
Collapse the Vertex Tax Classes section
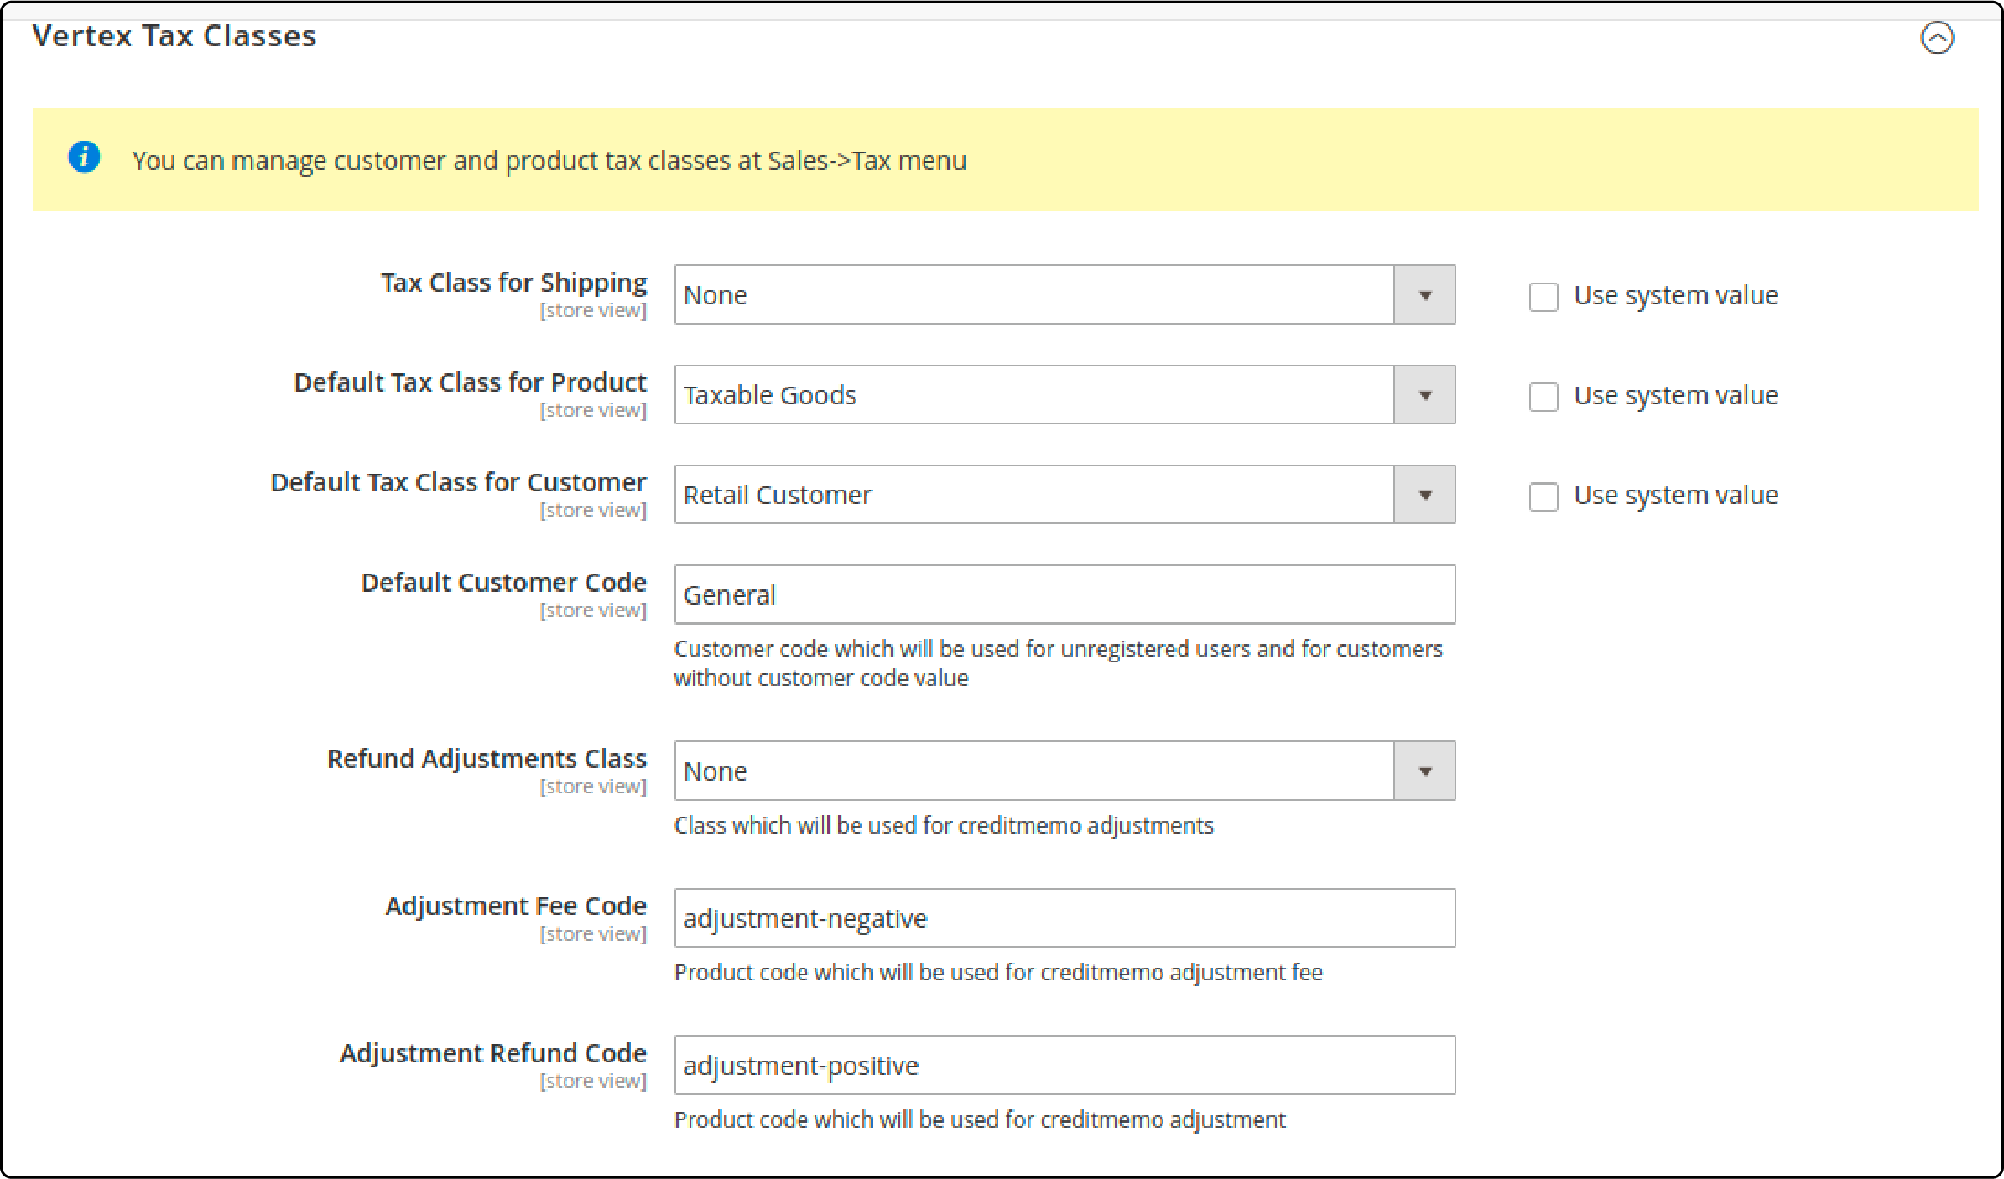[x=1937, y=38]
